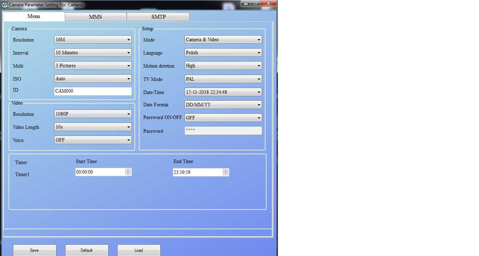Click the Video Length label
This screenshot has height=256, width=479.
tap(26, 127)
